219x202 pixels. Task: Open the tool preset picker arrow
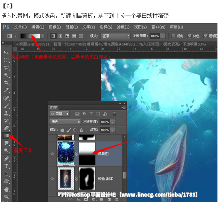coord(15,36)
